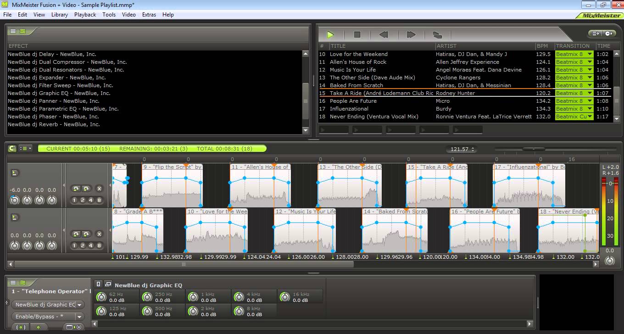
Task: Click the bracketed green automation icon bottom-left
Action: pyautogui.click(x=21, y=327)
